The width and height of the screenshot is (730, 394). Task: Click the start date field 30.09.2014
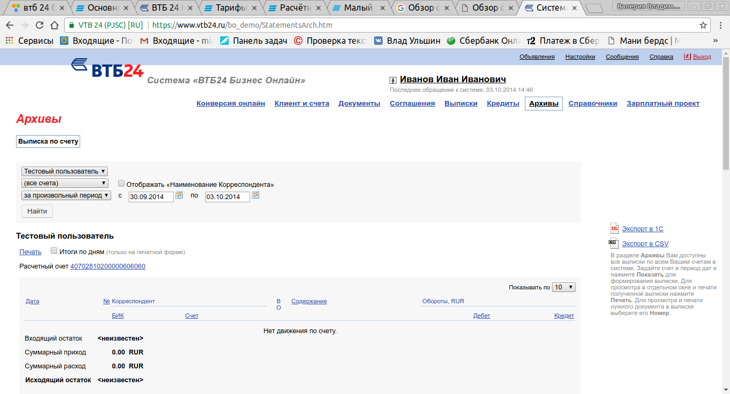151,196
